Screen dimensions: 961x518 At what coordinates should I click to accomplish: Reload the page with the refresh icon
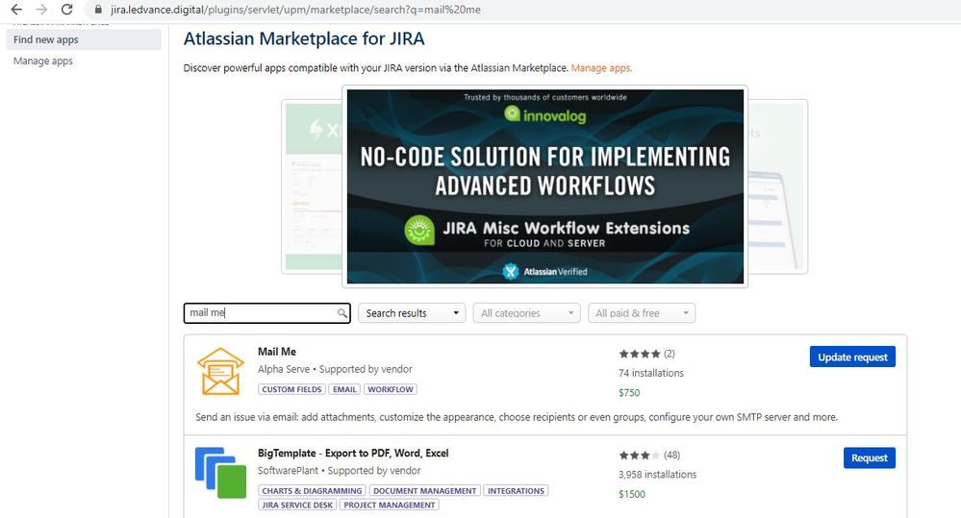tap(66, 10)
